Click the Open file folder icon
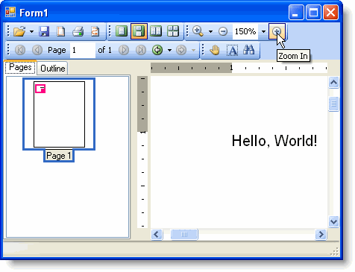Screen dimensions: 355x272 click(x=19, y=31)
